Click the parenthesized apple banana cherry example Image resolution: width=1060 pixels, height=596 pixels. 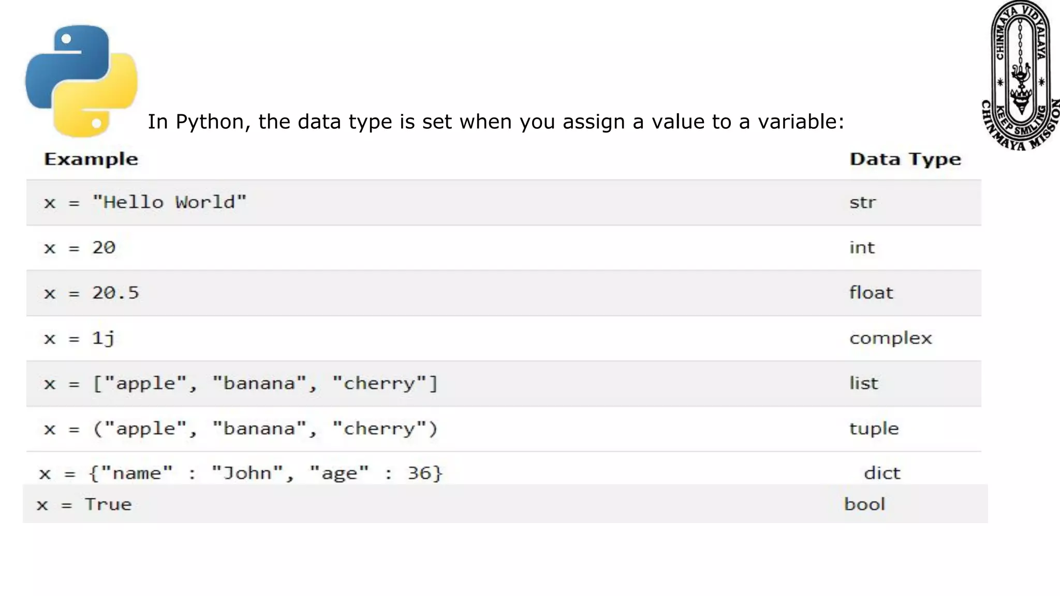[241, 429]
